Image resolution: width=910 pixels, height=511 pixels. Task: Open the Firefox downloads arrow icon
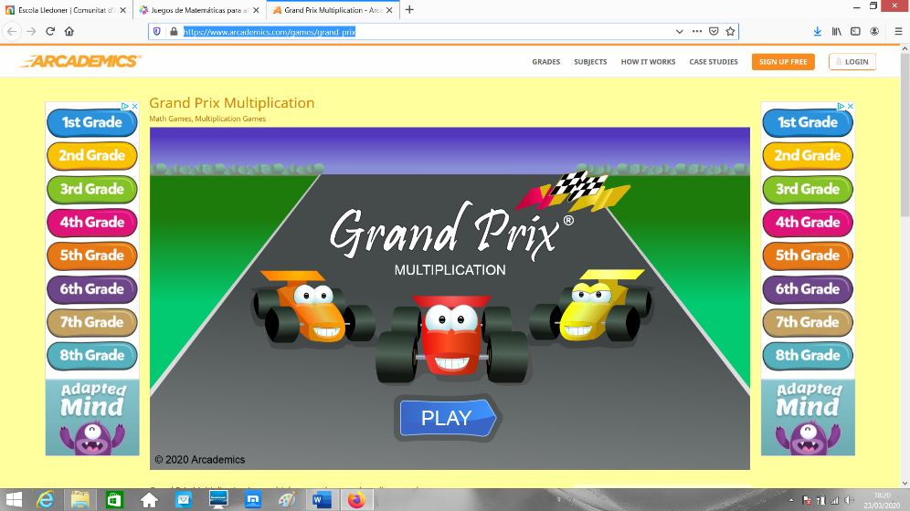tap(817, 31)
